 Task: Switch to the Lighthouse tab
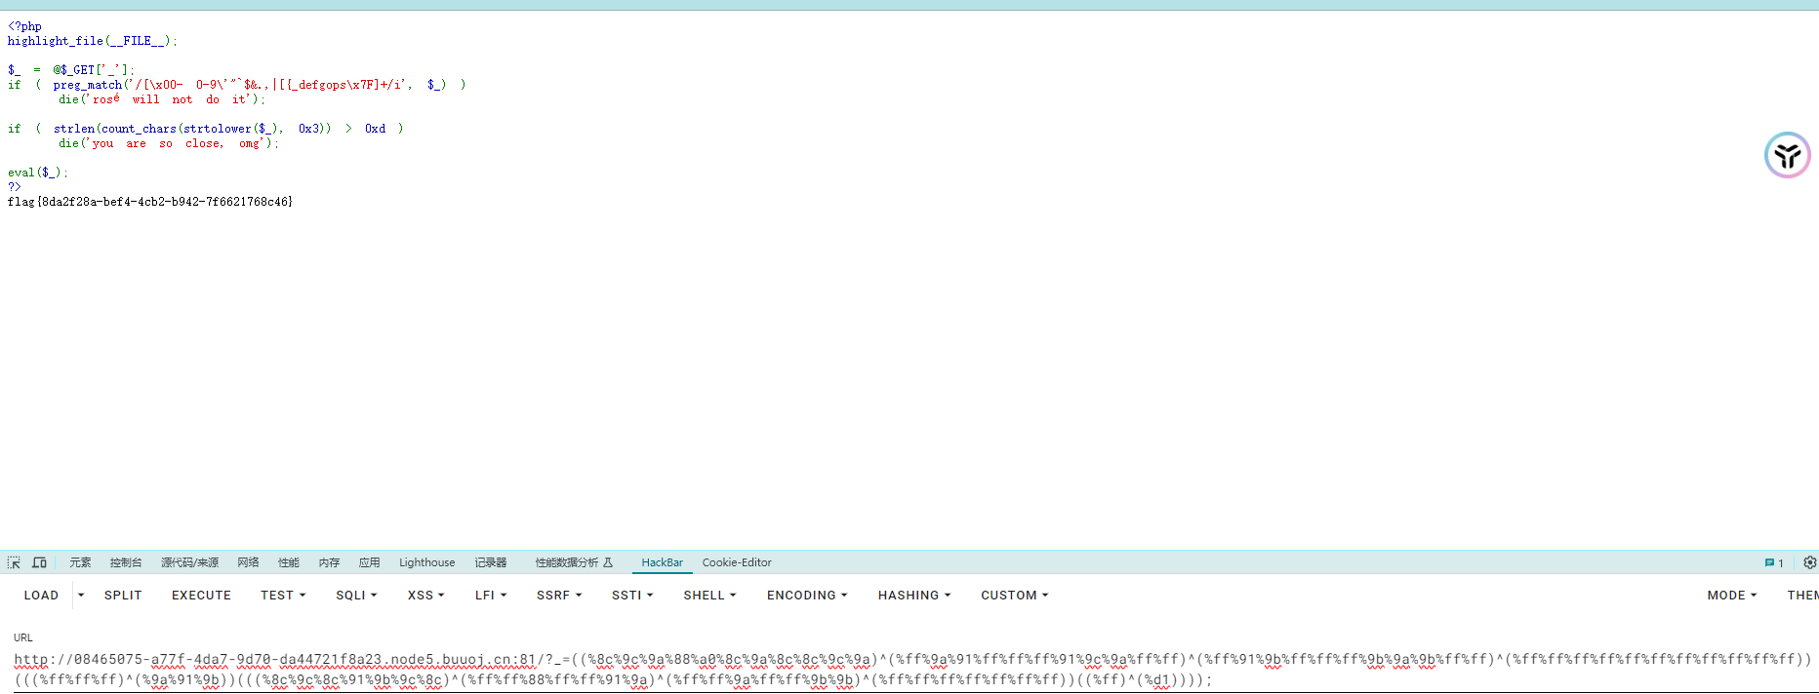(426, 562)
